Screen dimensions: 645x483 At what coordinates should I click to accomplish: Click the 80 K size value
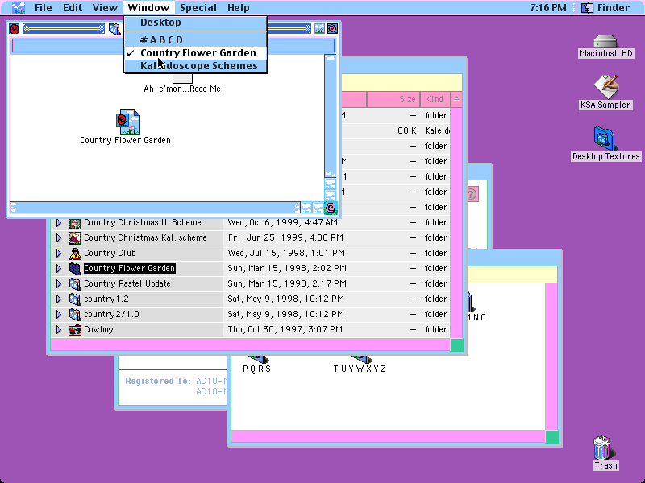coord(407,130)
